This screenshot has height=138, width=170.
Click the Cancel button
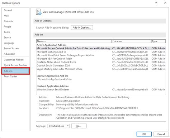(161, 134)
